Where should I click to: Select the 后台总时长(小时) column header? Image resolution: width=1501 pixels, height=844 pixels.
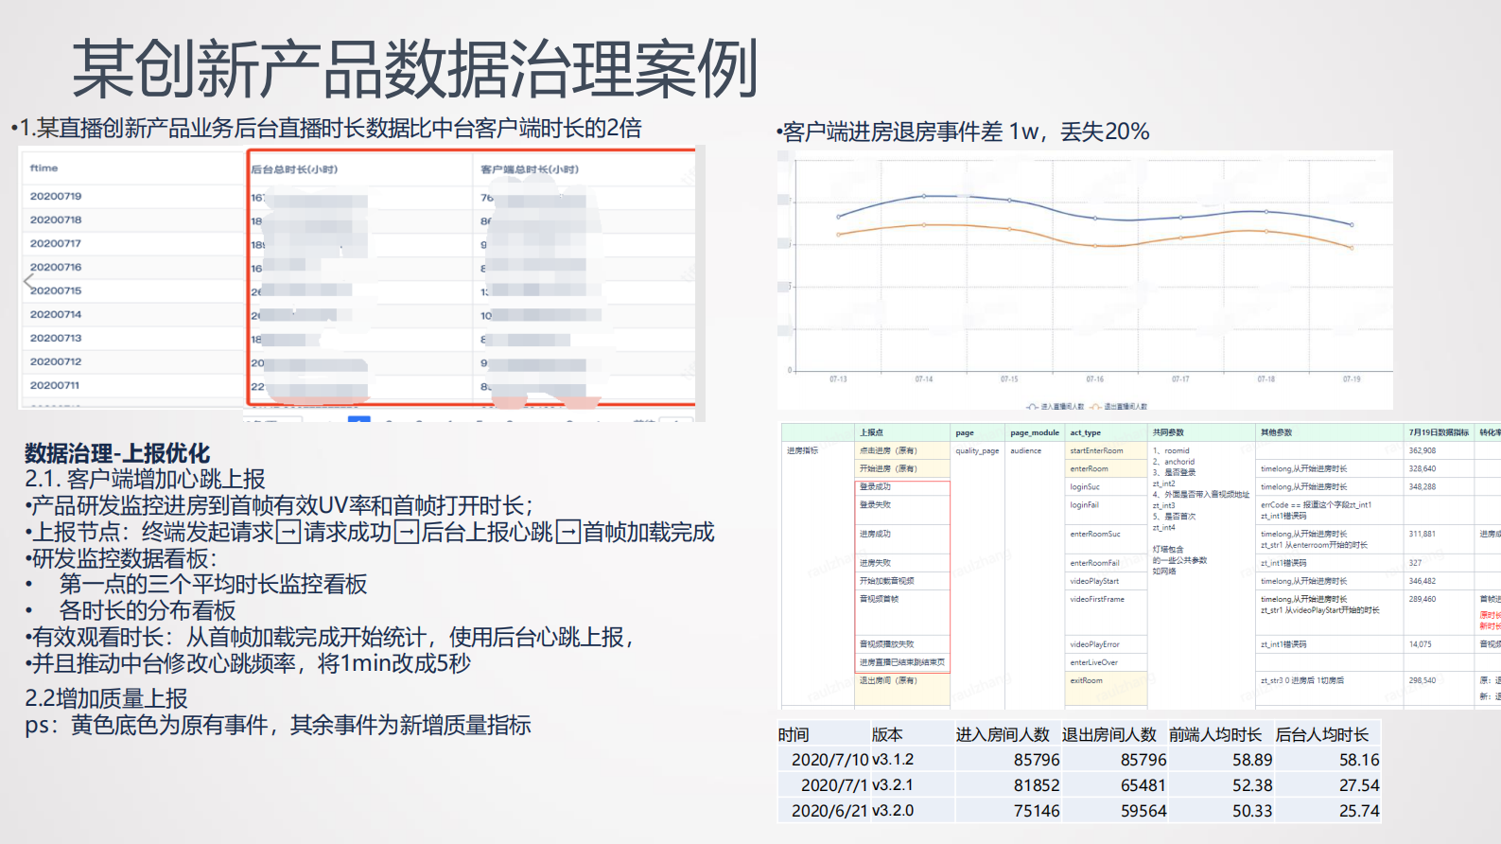pos(294,169)
